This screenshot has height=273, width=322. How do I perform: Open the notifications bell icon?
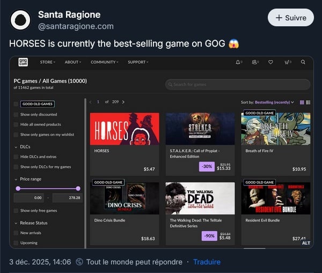coord(238,62)
